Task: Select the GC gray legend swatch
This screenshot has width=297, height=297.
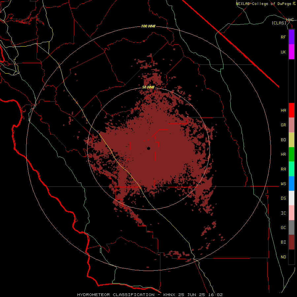Action: click(291, 227)
